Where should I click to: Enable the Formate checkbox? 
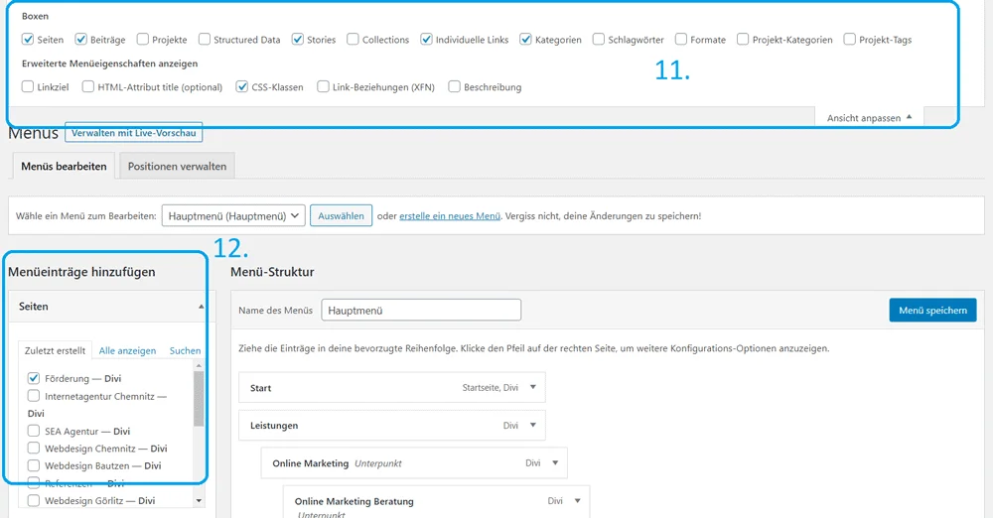(681, 40)
